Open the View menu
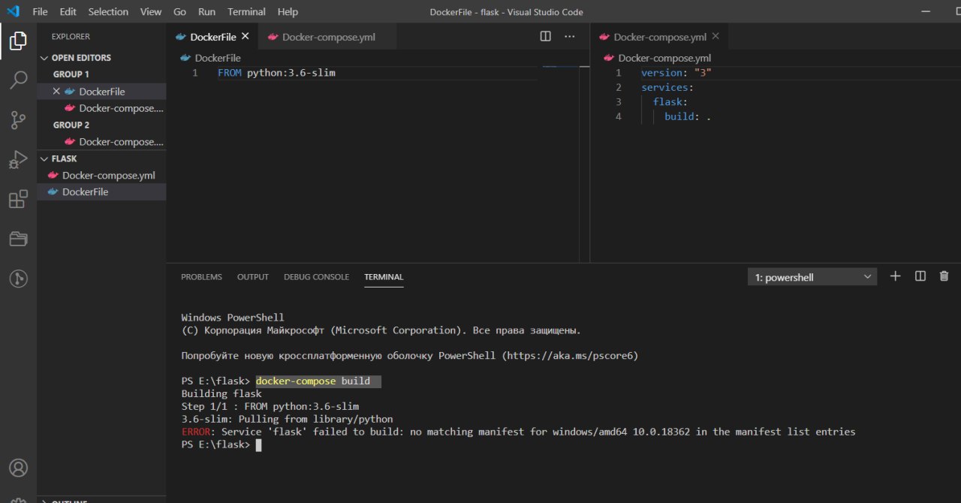Viewport: 961px width, 503px height. pos(151,11)
